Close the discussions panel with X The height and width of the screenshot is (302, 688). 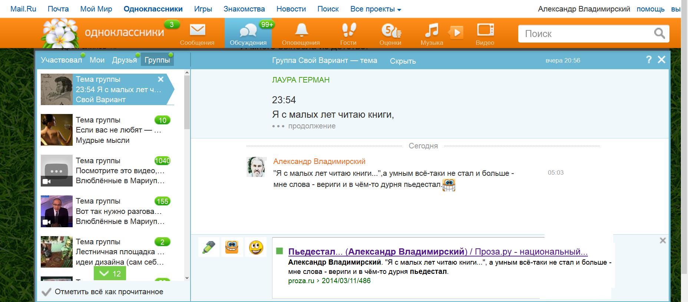(x=661, y=60)
